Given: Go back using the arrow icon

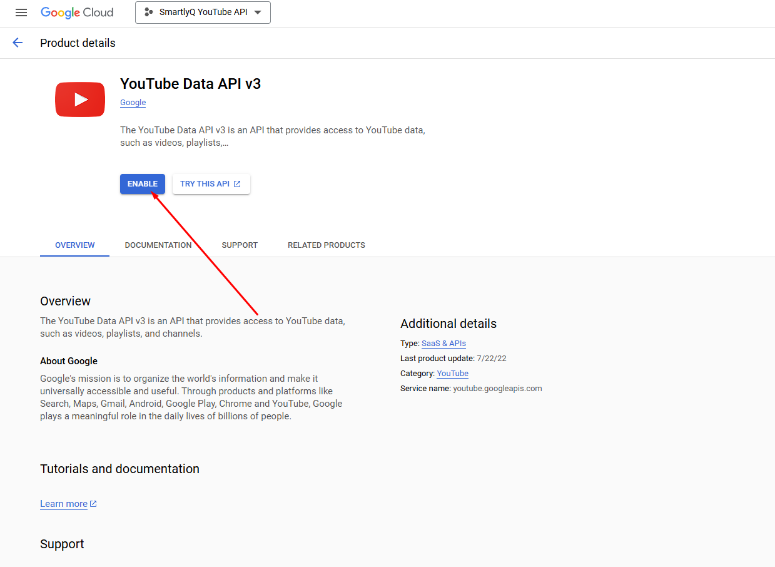Looking at the screenshot, I should point(18,43).
